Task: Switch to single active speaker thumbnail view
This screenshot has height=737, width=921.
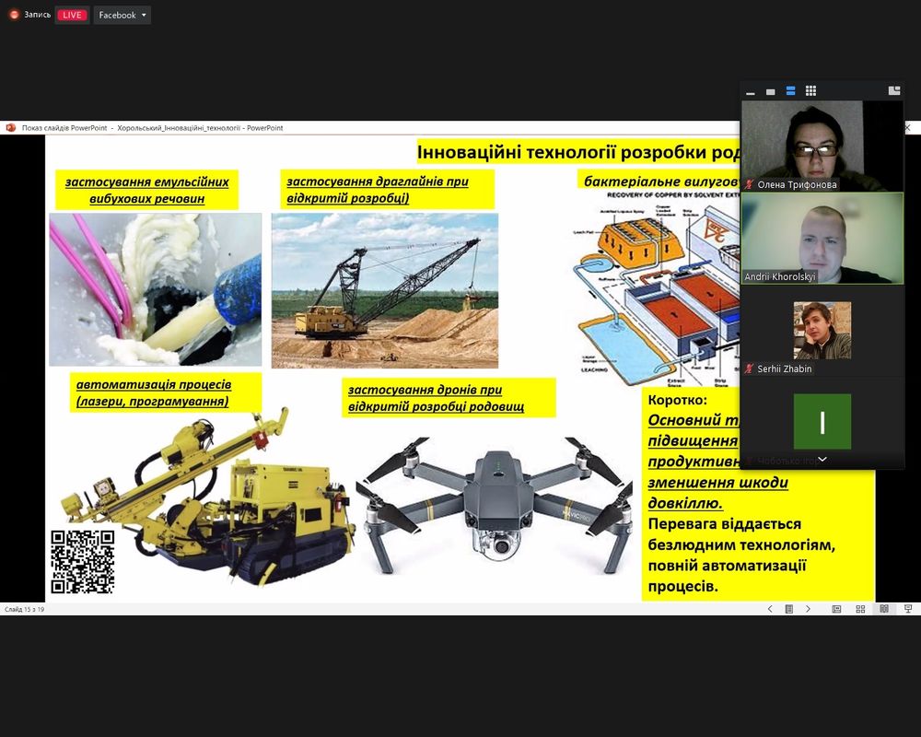Action: coord(771,91)
